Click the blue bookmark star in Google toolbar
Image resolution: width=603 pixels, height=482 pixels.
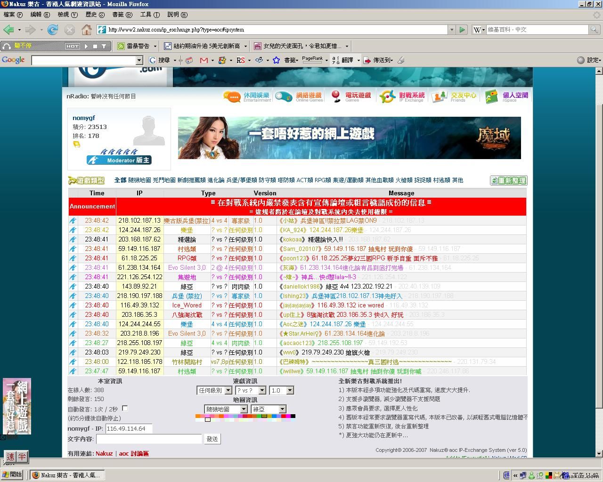tap(277, 60)
